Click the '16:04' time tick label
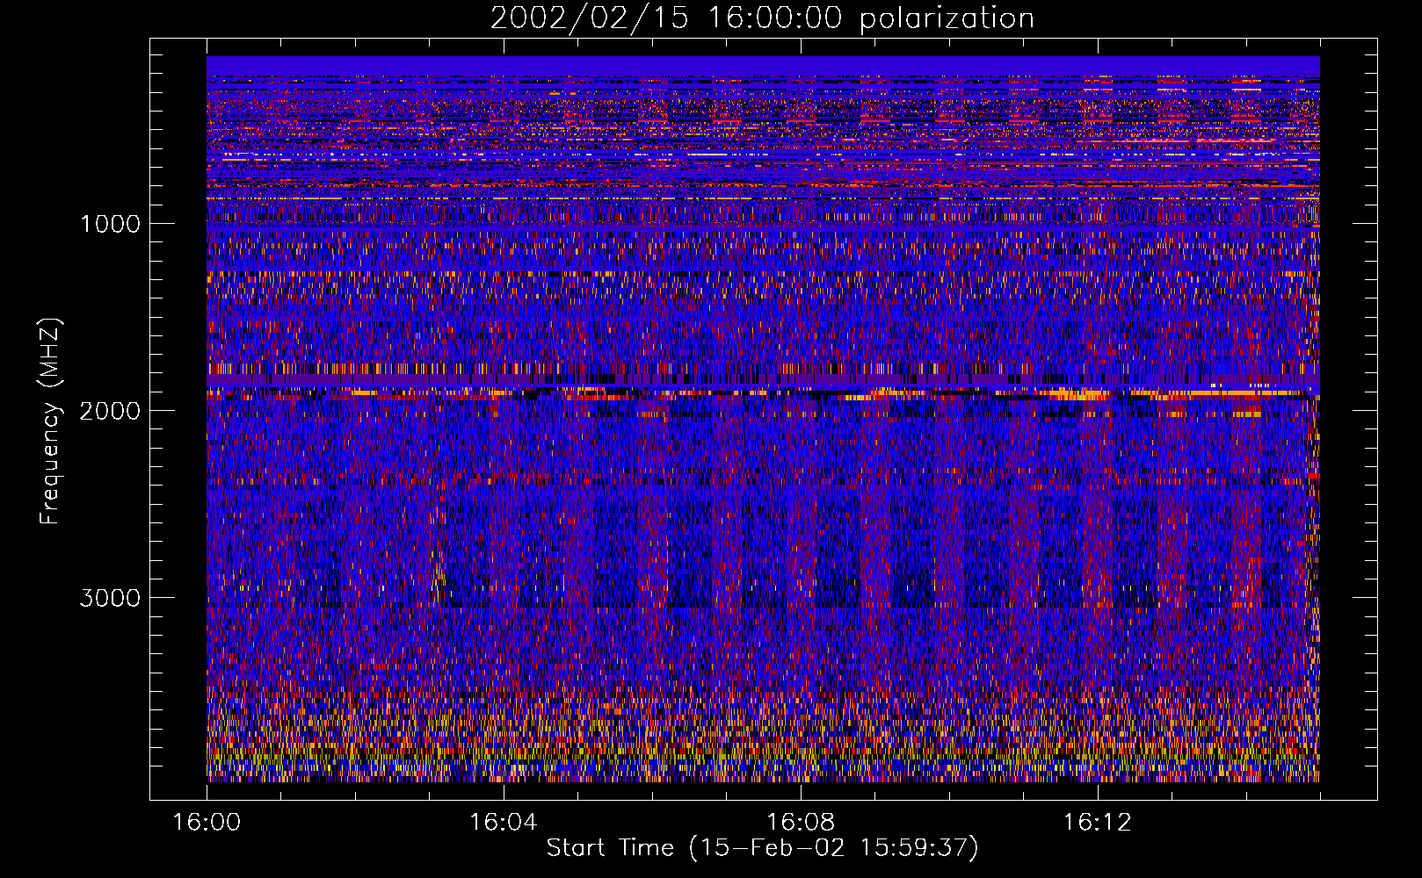1422x878 pixels. [x=504, y=823]
